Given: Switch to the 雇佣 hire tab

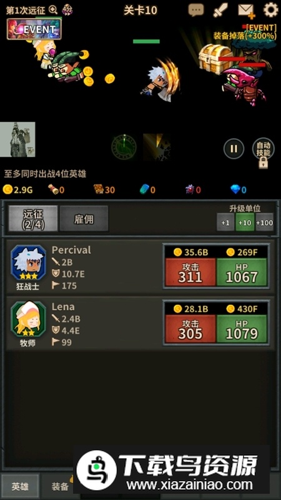Looking at the screenshot, I should [x=84, y=218].
